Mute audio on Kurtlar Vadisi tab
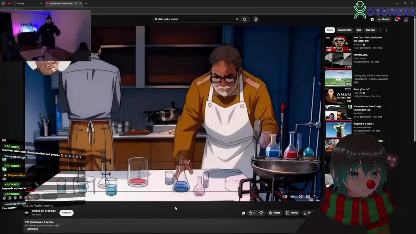This screenshot has height=234, width=416. pos(76,3)
